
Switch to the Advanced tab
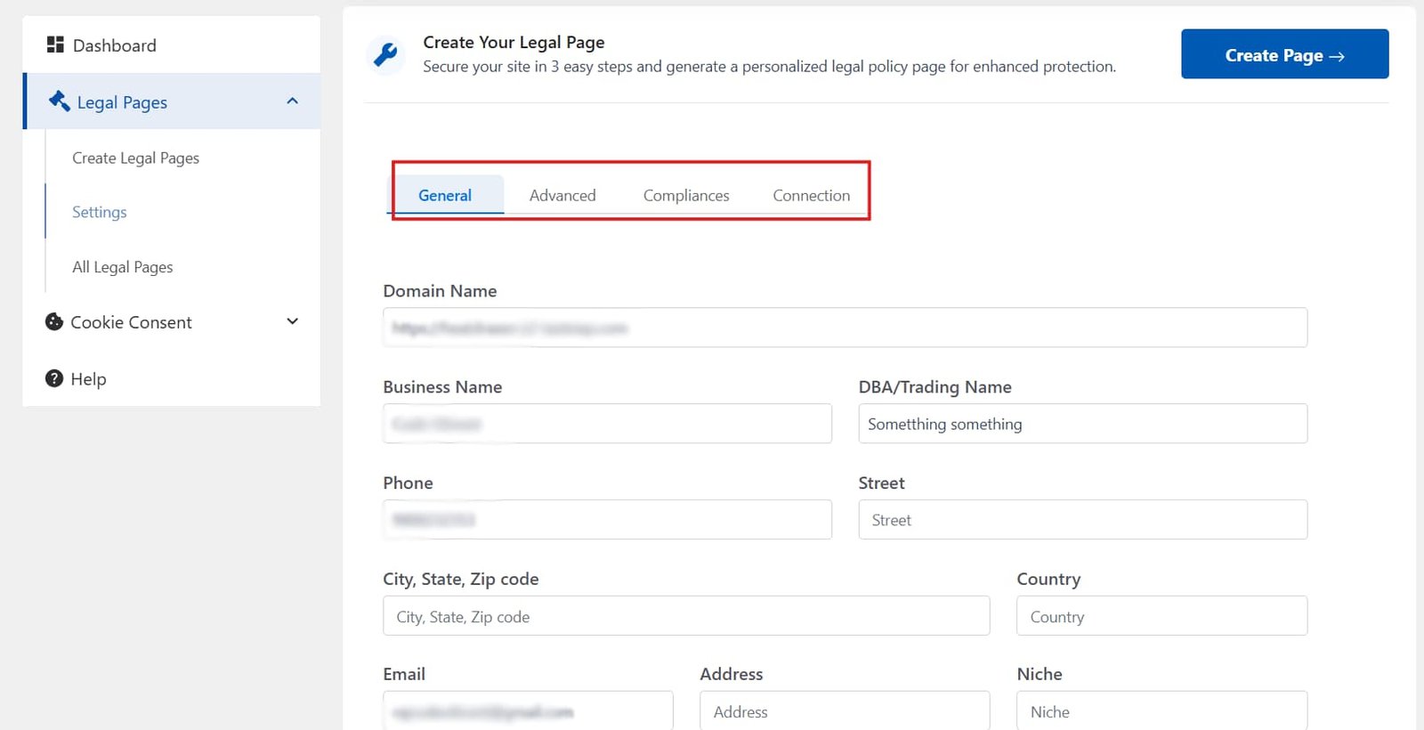[x=562, y=195]
